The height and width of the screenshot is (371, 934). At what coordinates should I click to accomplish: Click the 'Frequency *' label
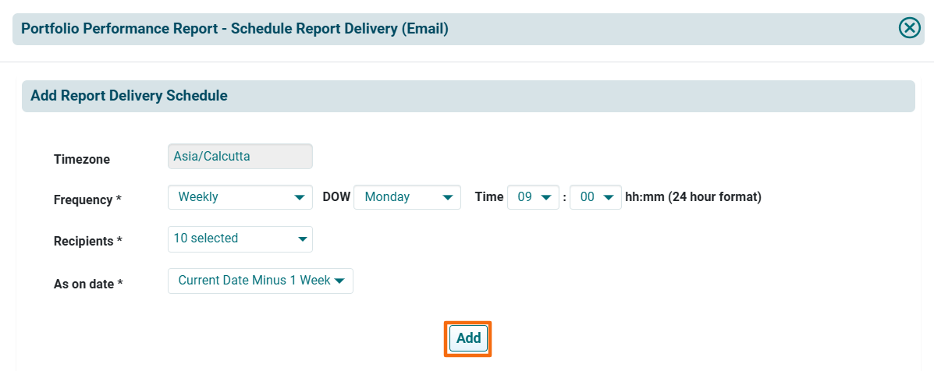click(x=87, y=200)
